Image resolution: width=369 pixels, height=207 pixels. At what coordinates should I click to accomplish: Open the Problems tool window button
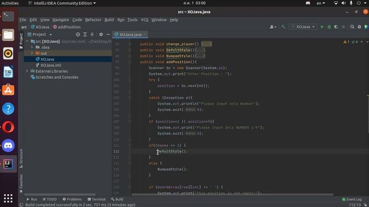coord(72,200)
